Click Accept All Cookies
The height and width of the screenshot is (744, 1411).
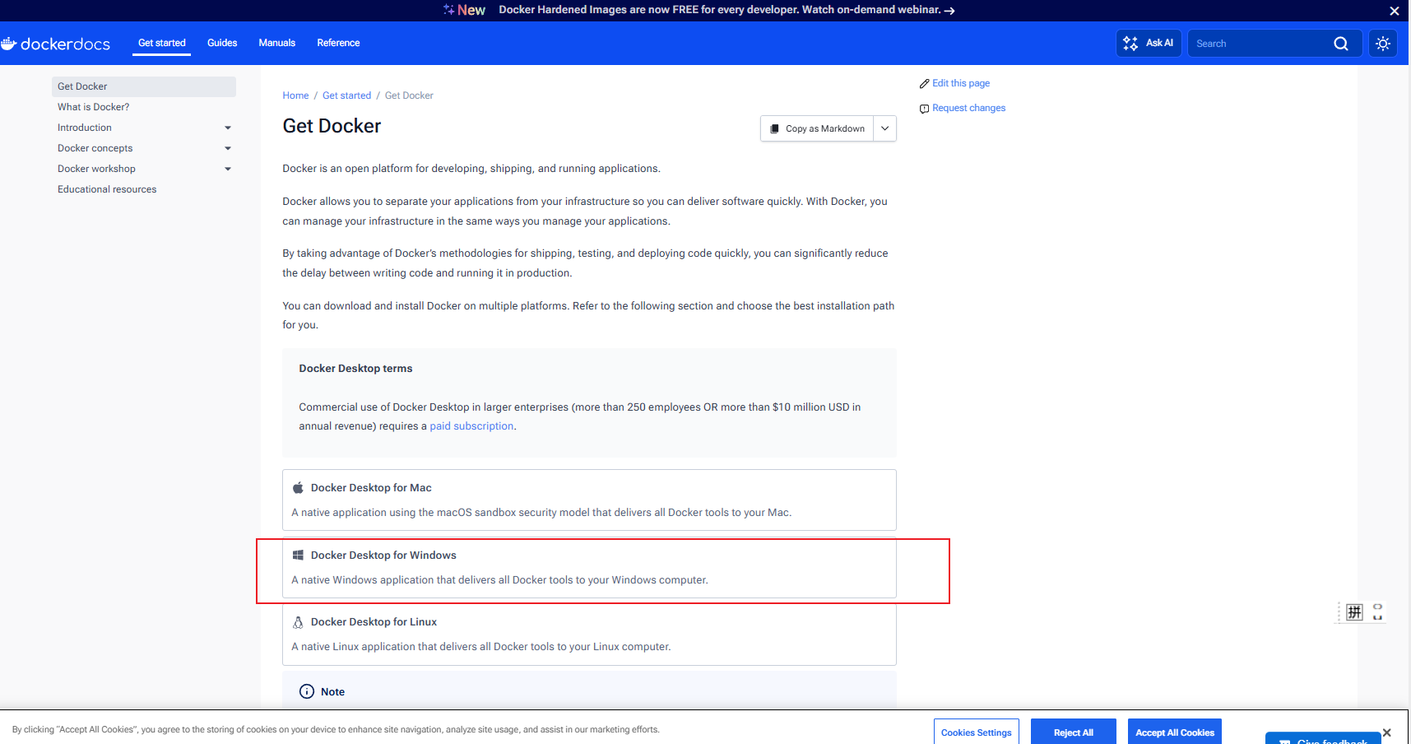point(1175,732)
